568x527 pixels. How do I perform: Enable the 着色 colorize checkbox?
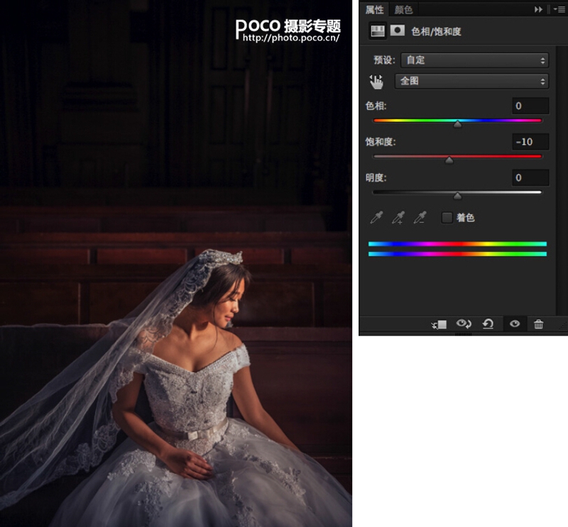pos(447,218)
